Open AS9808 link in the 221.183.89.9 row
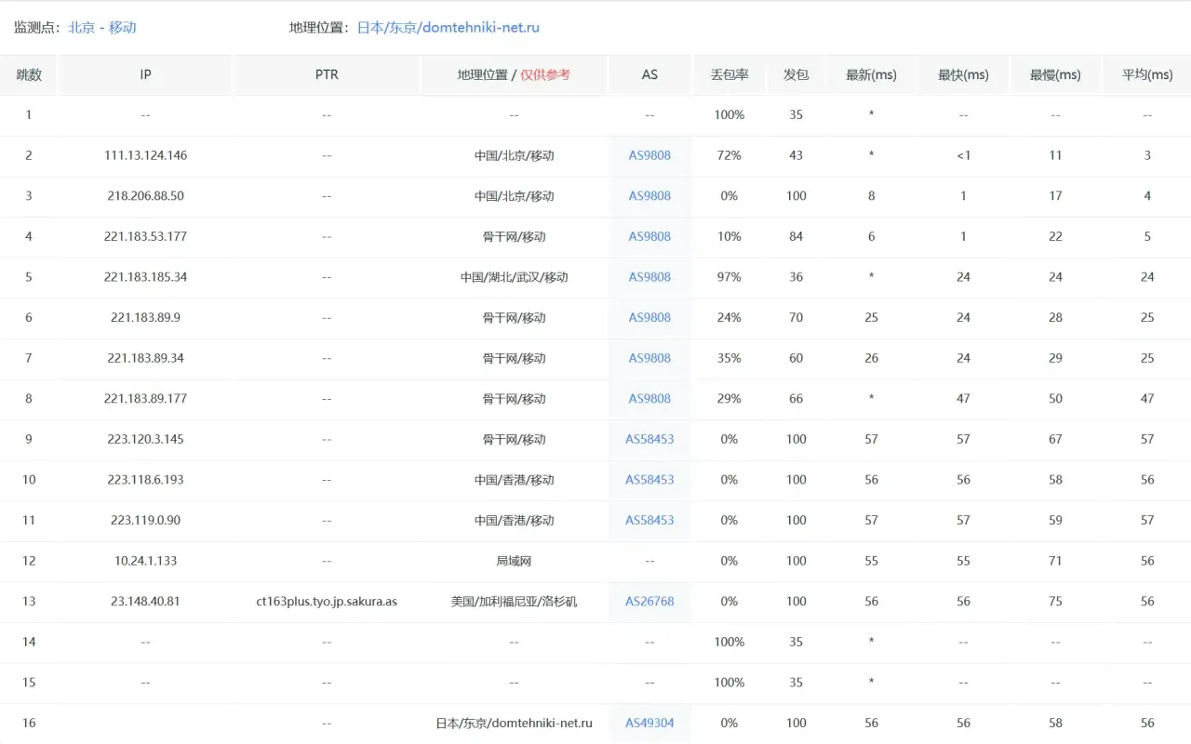The height and width of the screenshot is (744, 1191). point(649,318)
